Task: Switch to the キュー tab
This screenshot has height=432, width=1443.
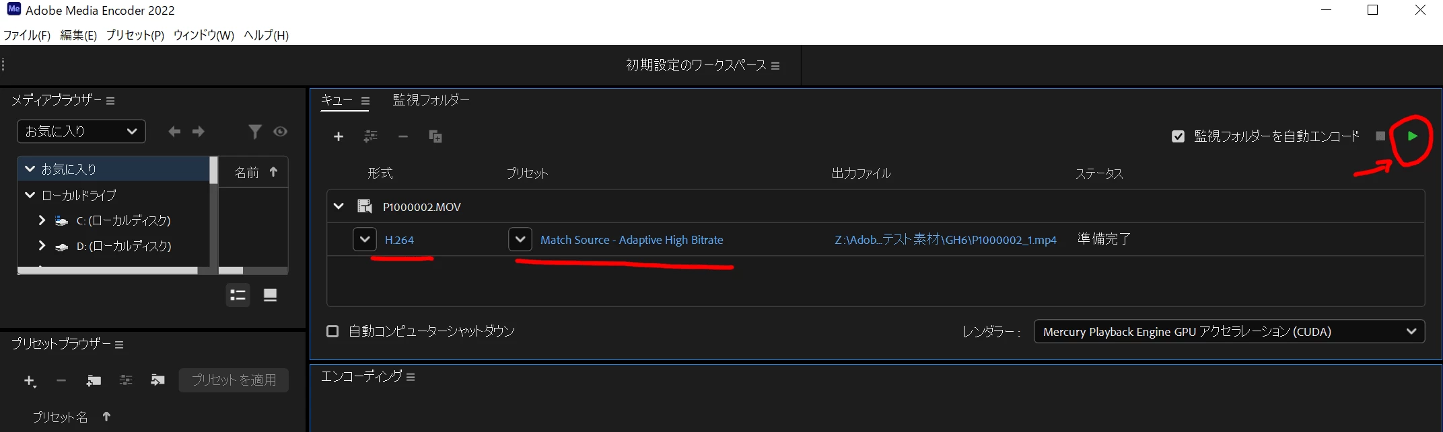Action: pyautogui.click(x=337, y=100)
